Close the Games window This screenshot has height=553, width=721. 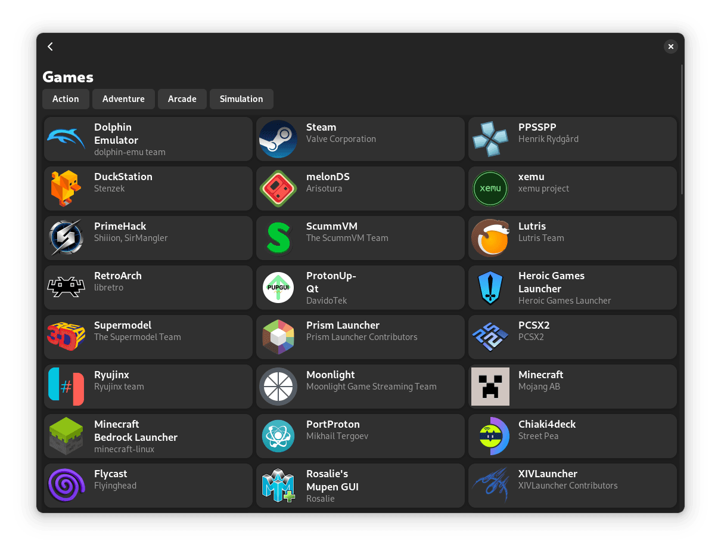click(x=671, y=47)
